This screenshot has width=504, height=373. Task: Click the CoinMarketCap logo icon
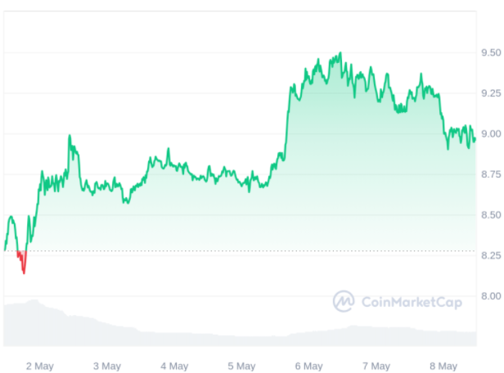pyautogui.click(x=344, y=302)
